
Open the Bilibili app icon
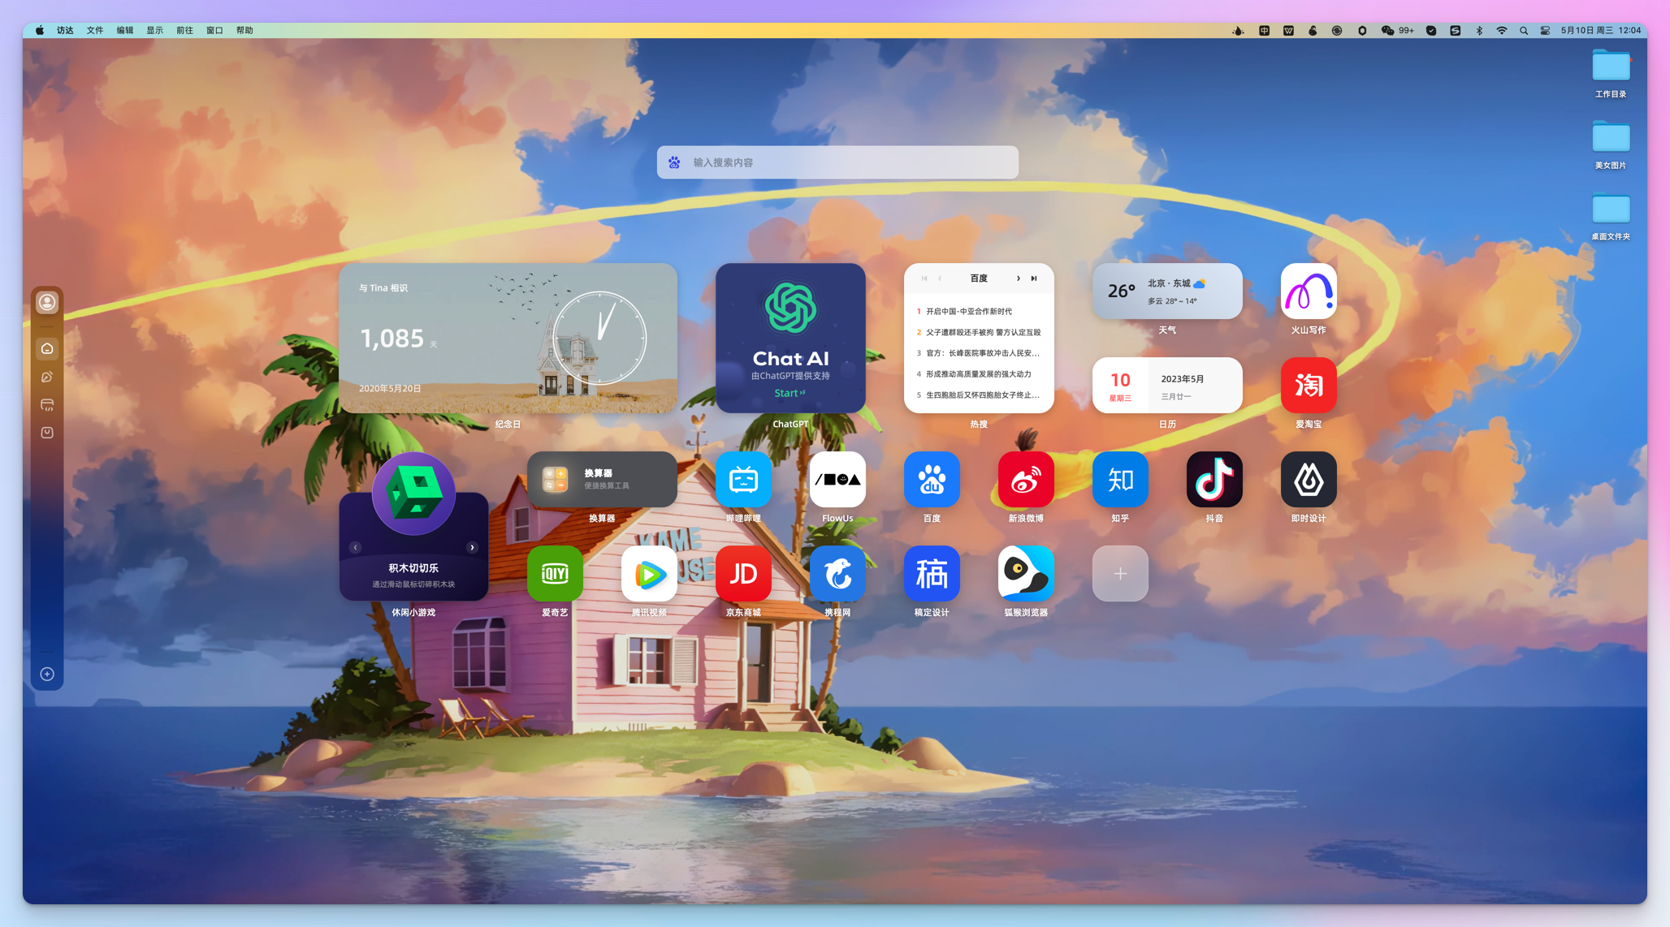[743, 480]
